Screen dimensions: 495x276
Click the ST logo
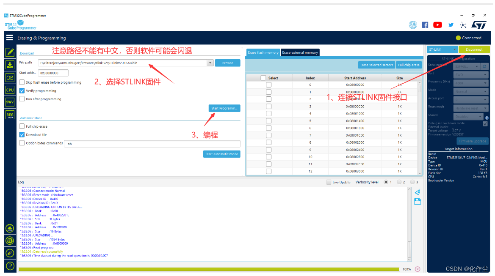click(479, 25)
